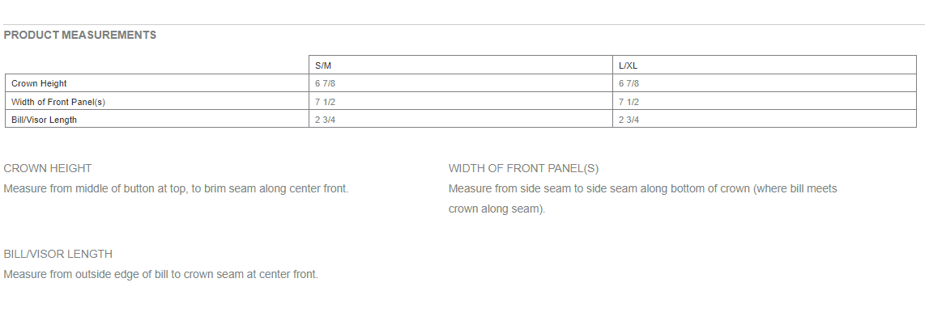Click the BILL/VISOR LENGTH section heading
This screenshot has width=929, height=312.
(58, 254)
